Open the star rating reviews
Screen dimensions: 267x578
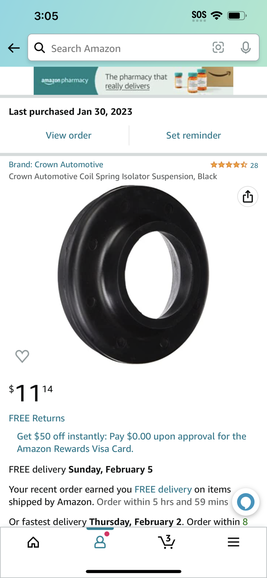(234, 165)
